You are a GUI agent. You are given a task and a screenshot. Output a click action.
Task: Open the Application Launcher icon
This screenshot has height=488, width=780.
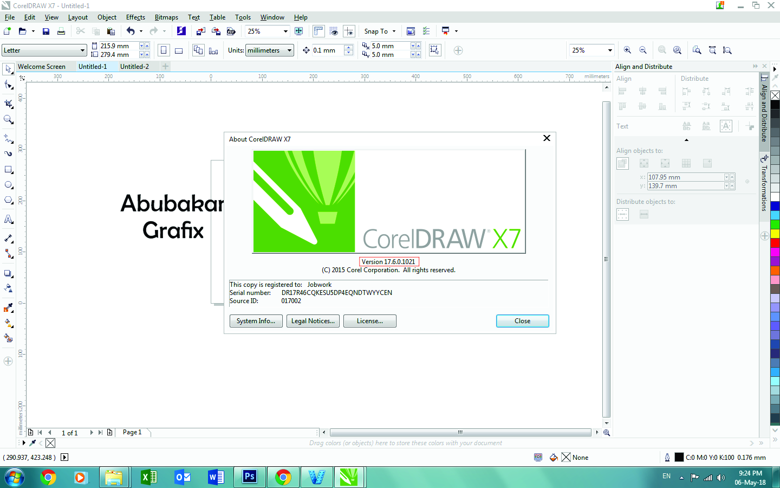pos(445,31)
